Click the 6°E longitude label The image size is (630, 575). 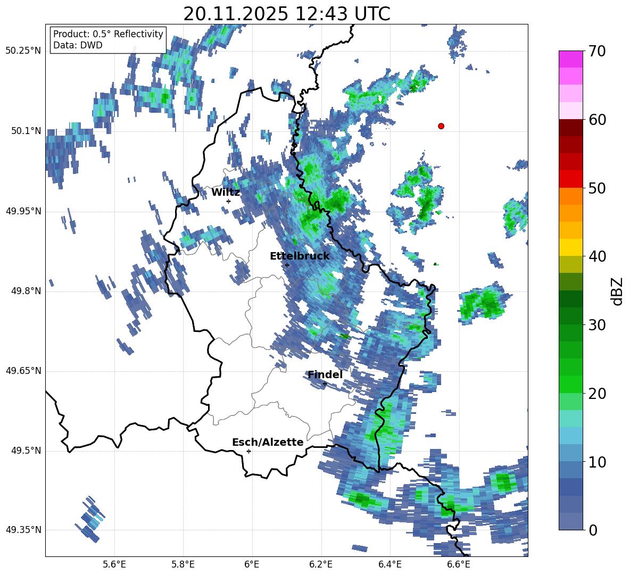pos(252,564)
